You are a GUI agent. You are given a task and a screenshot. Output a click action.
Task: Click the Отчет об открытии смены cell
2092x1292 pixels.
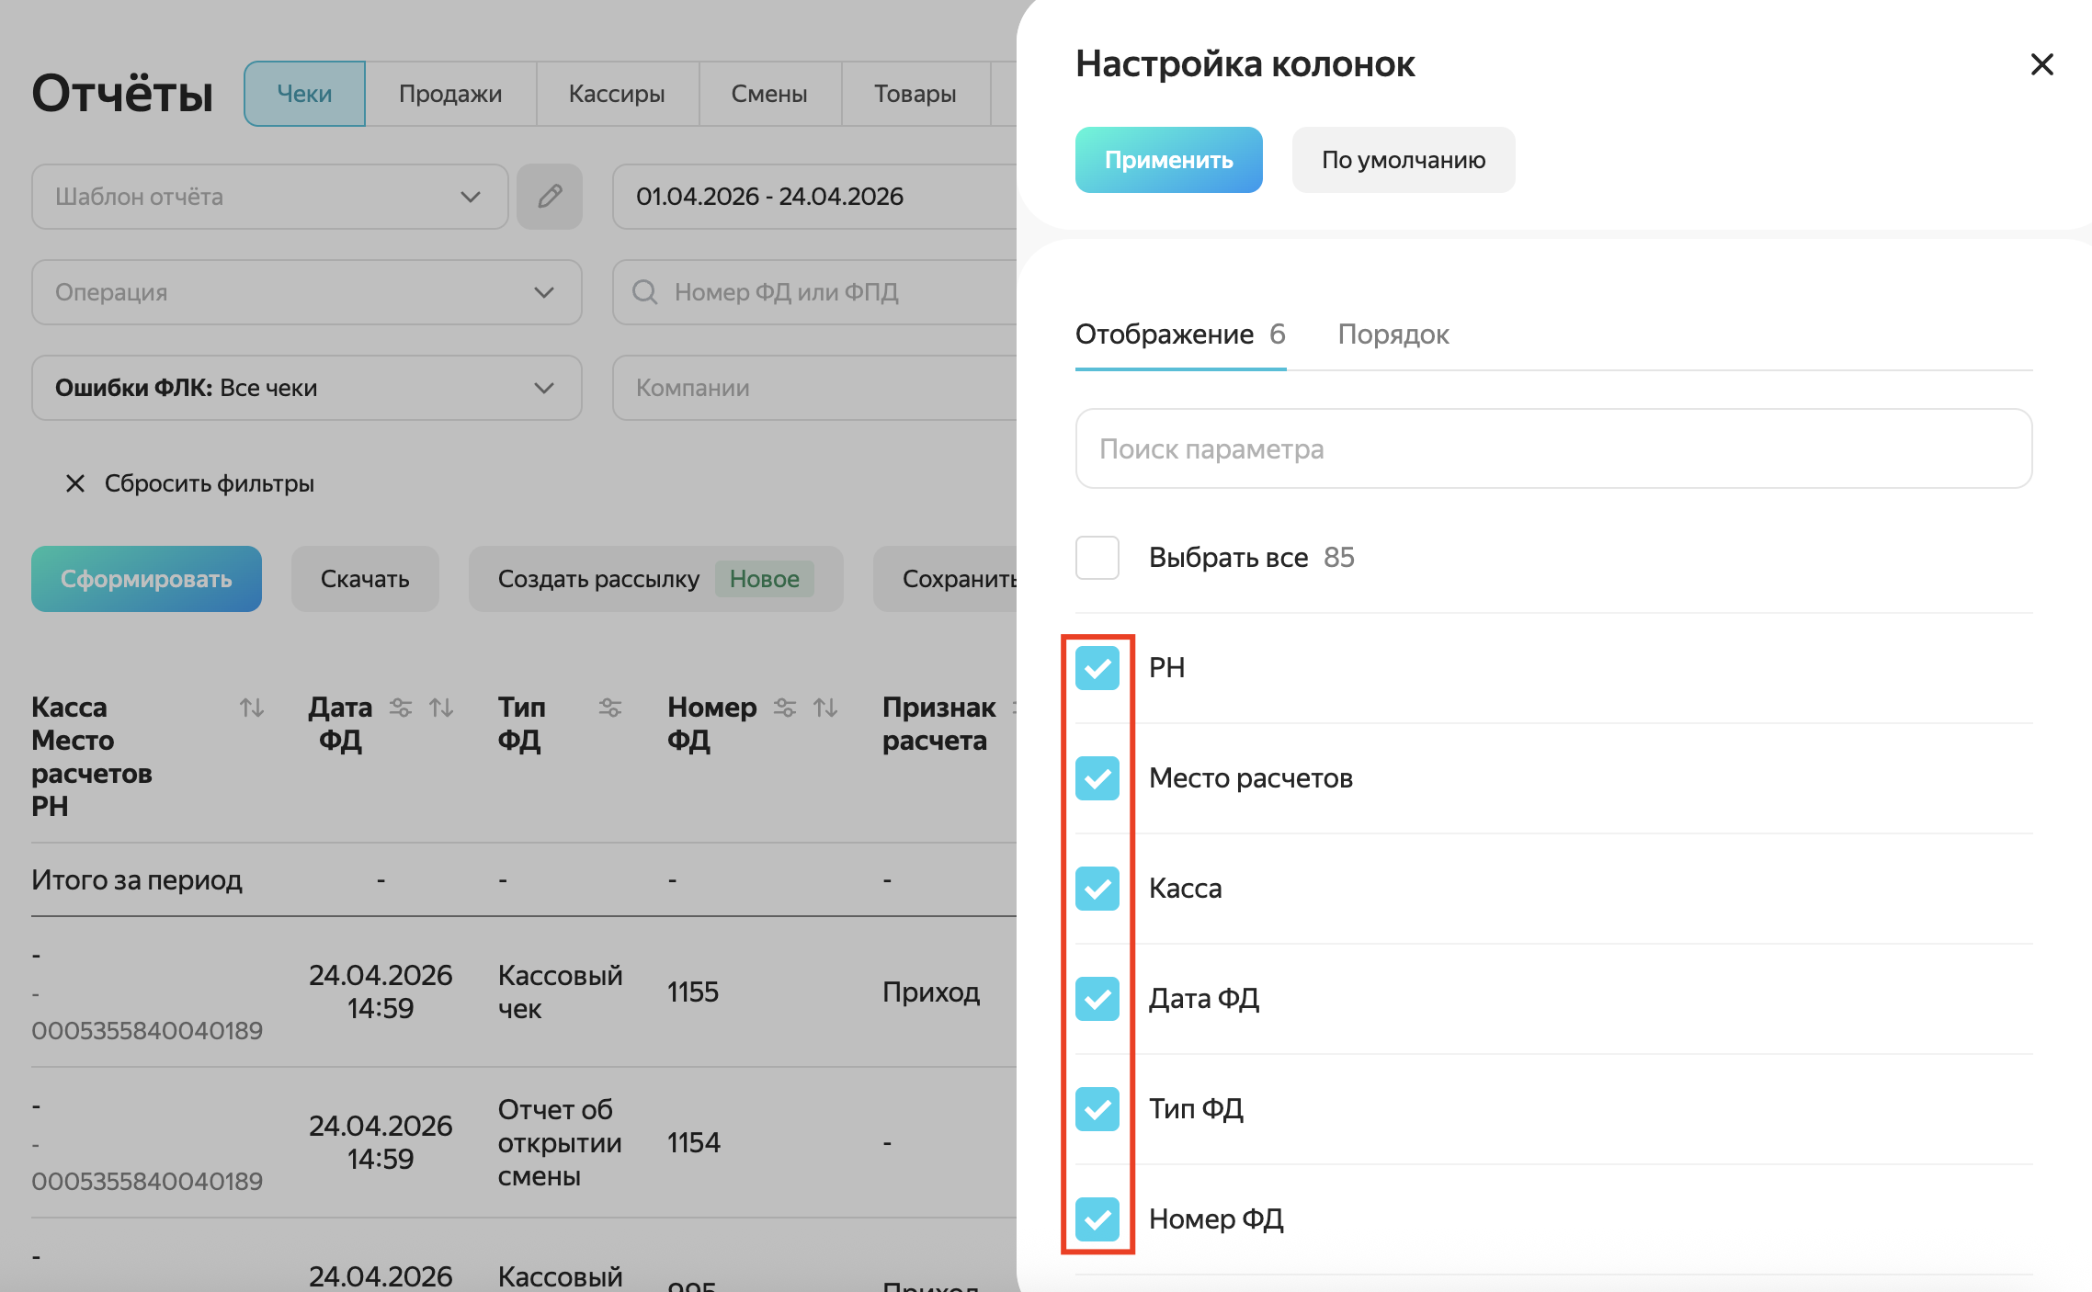[560, 1143]
